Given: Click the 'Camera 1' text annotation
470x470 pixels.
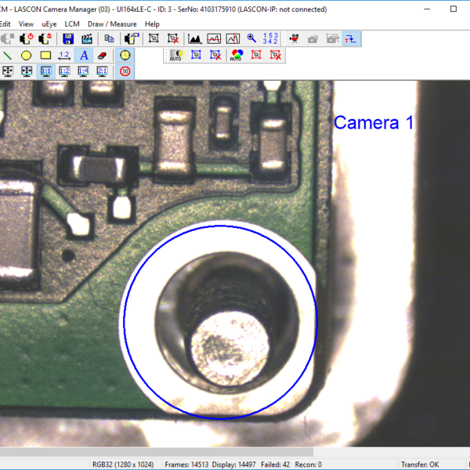Looking at the screenshot, I should 374,123.
